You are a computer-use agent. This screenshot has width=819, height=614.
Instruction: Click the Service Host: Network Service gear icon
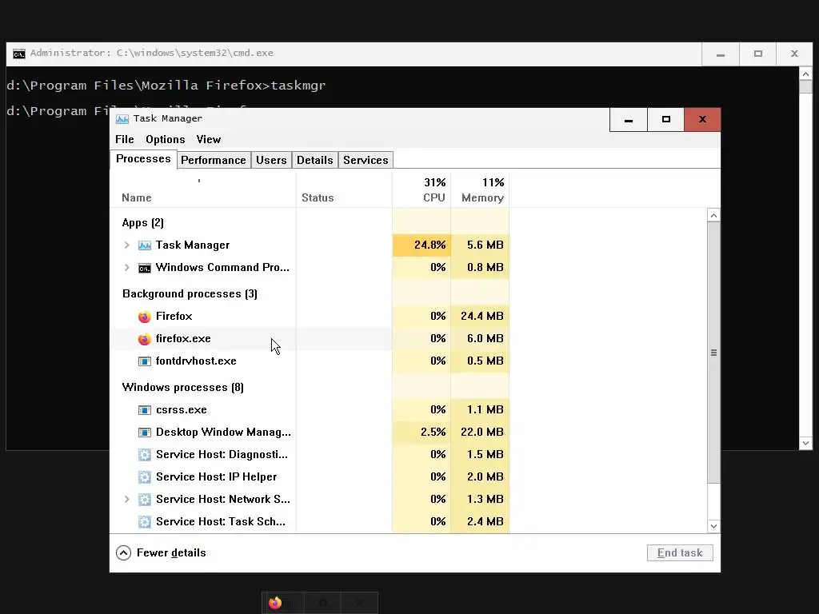pyautogui.click(x=145, y=500)
